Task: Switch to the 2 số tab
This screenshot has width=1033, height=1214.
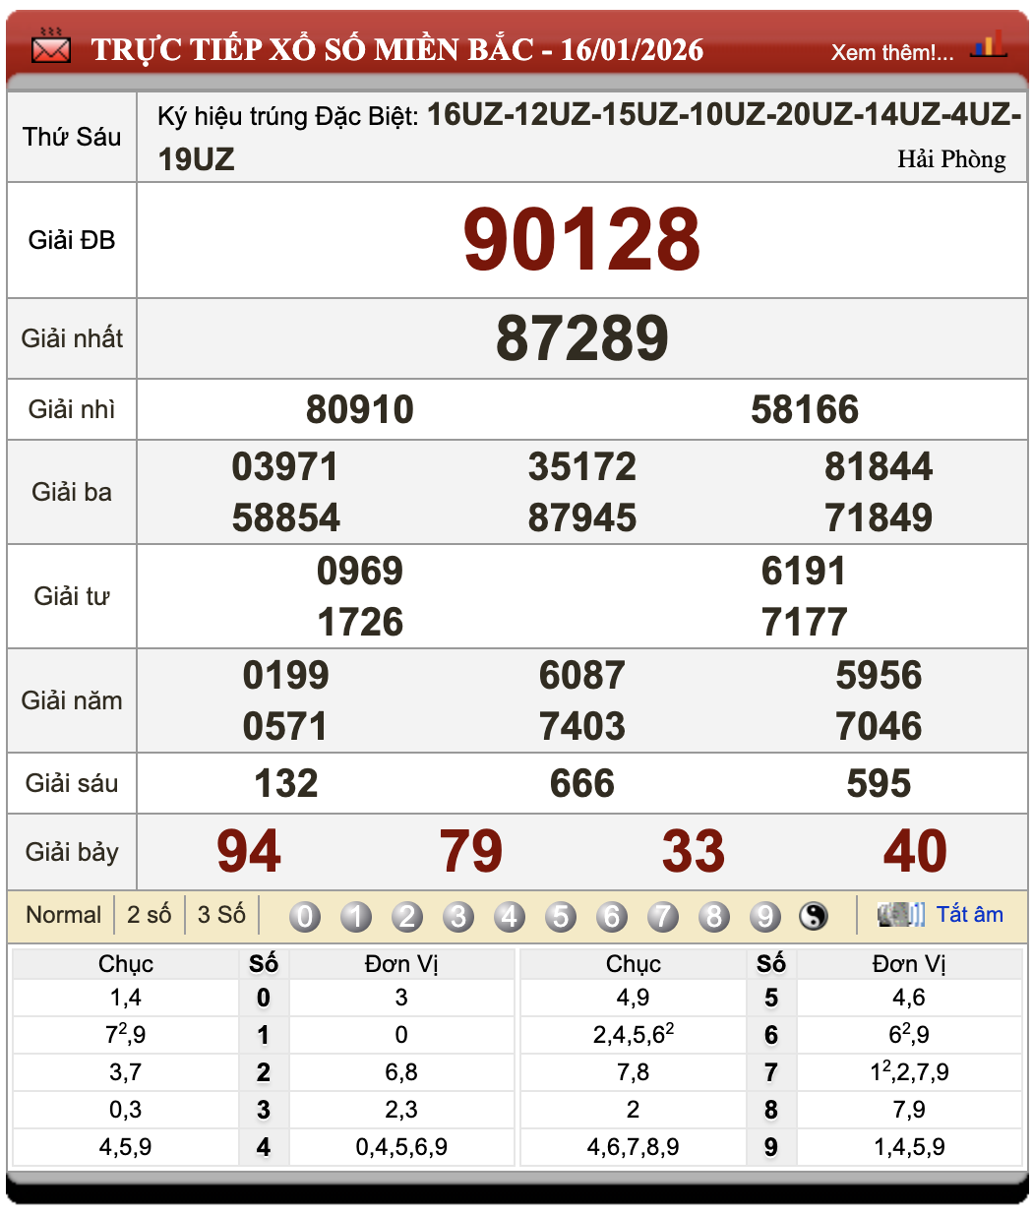Action: [150, 914]
